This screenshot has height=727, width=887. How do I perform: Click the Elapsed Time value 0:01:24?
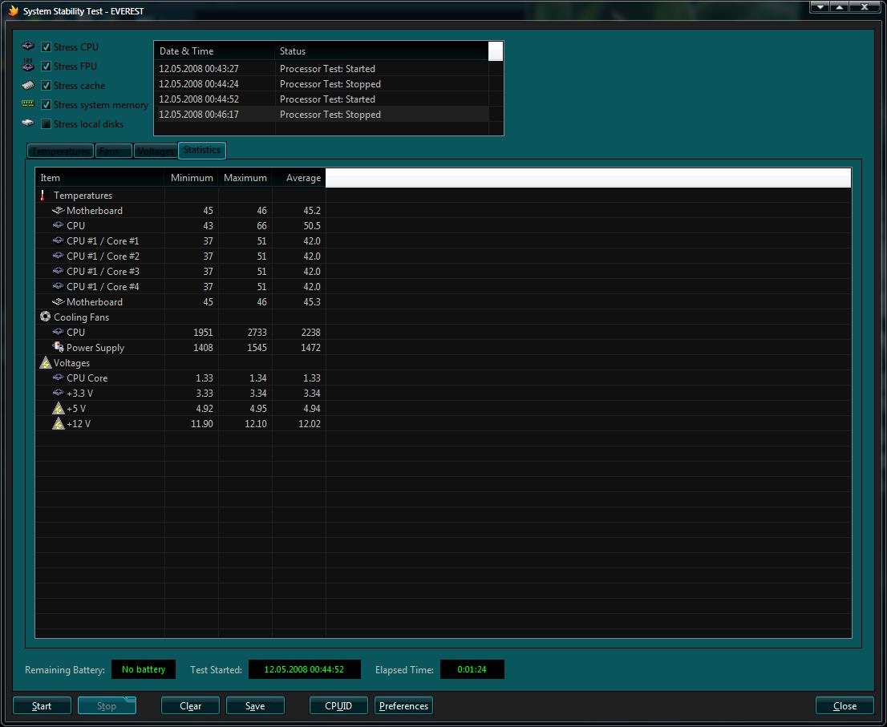[x=472, y=669]
